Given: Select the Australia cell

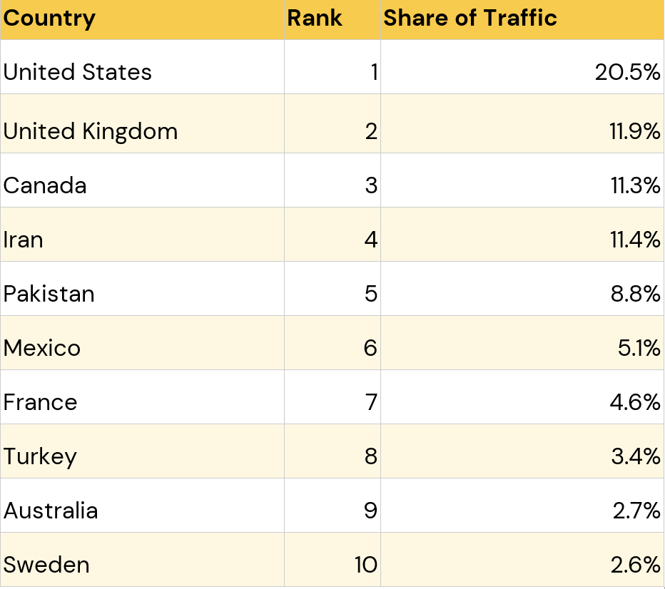Looking at the screenshot, I should click(x=51, y=511).
